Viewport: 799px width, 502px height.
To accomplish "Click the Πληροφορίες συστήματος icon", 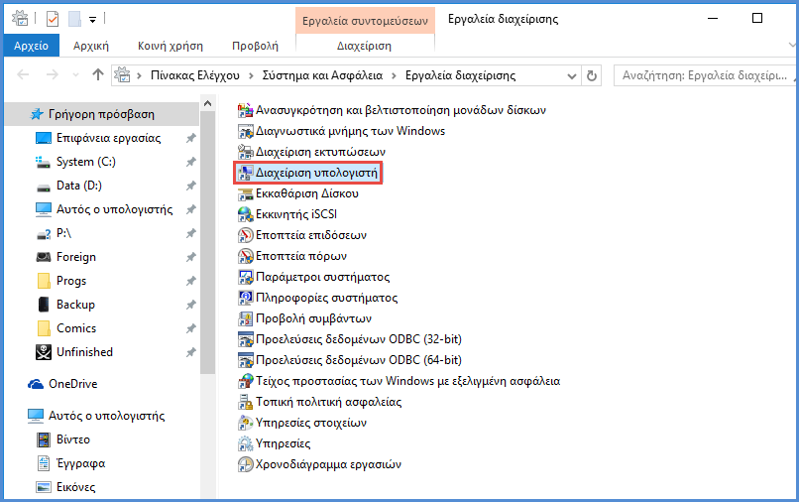I will (x=246, y=298).
